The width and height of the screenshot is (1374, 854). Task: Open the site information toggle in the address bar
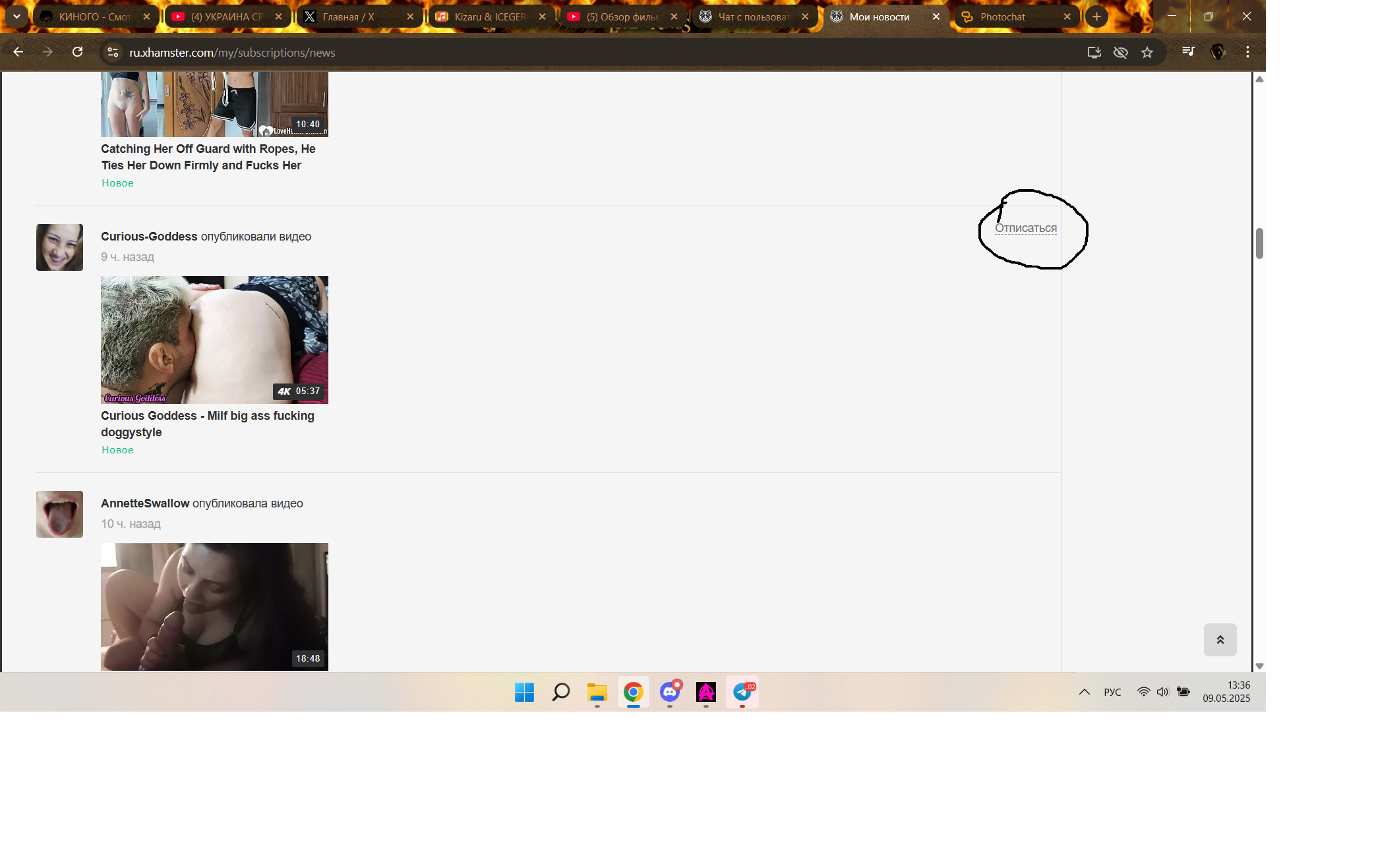pyautogui.click(x=113, y=52)
